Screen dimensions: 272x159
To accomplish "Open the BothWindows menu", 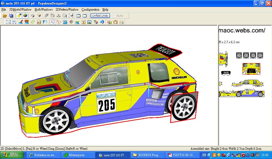I will click(44, 10).
